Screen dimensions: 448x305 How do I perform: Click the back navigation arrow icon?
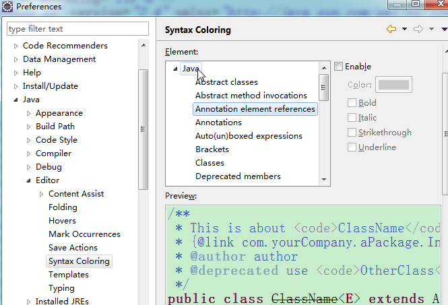point(391,29)
